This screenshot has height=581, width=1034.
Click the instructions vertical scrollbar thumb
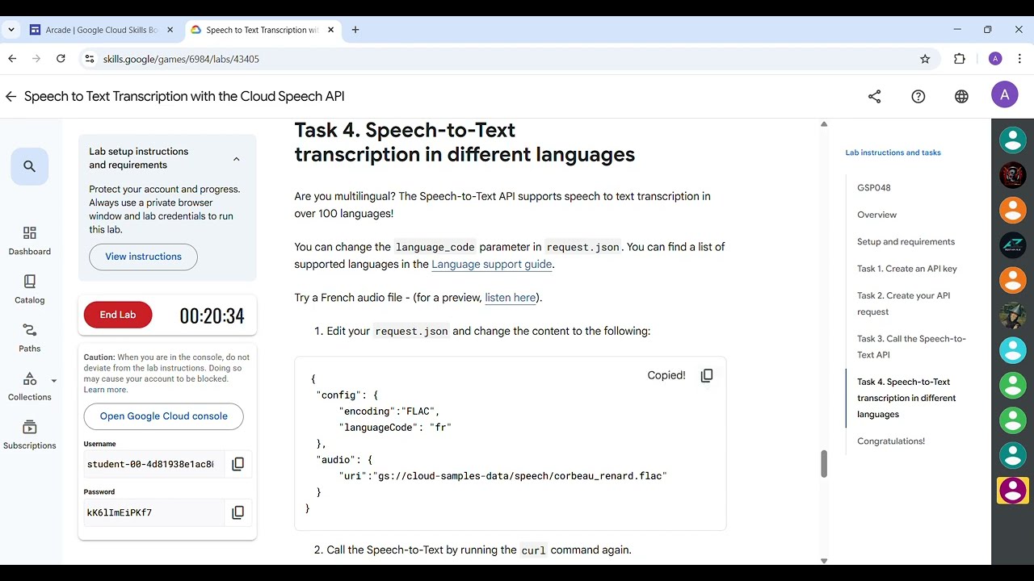point(824,464)
